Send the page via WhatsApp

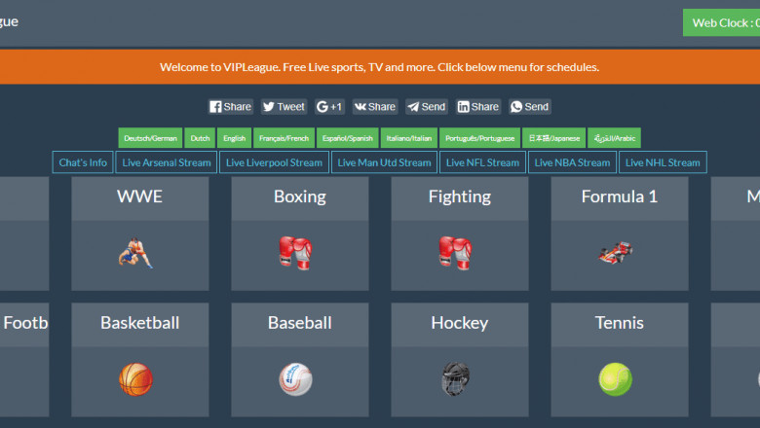[x=530, y=106]
